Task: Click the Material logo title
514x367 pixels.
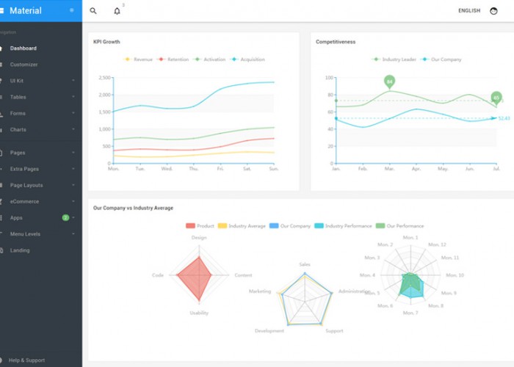Action: 26,10
